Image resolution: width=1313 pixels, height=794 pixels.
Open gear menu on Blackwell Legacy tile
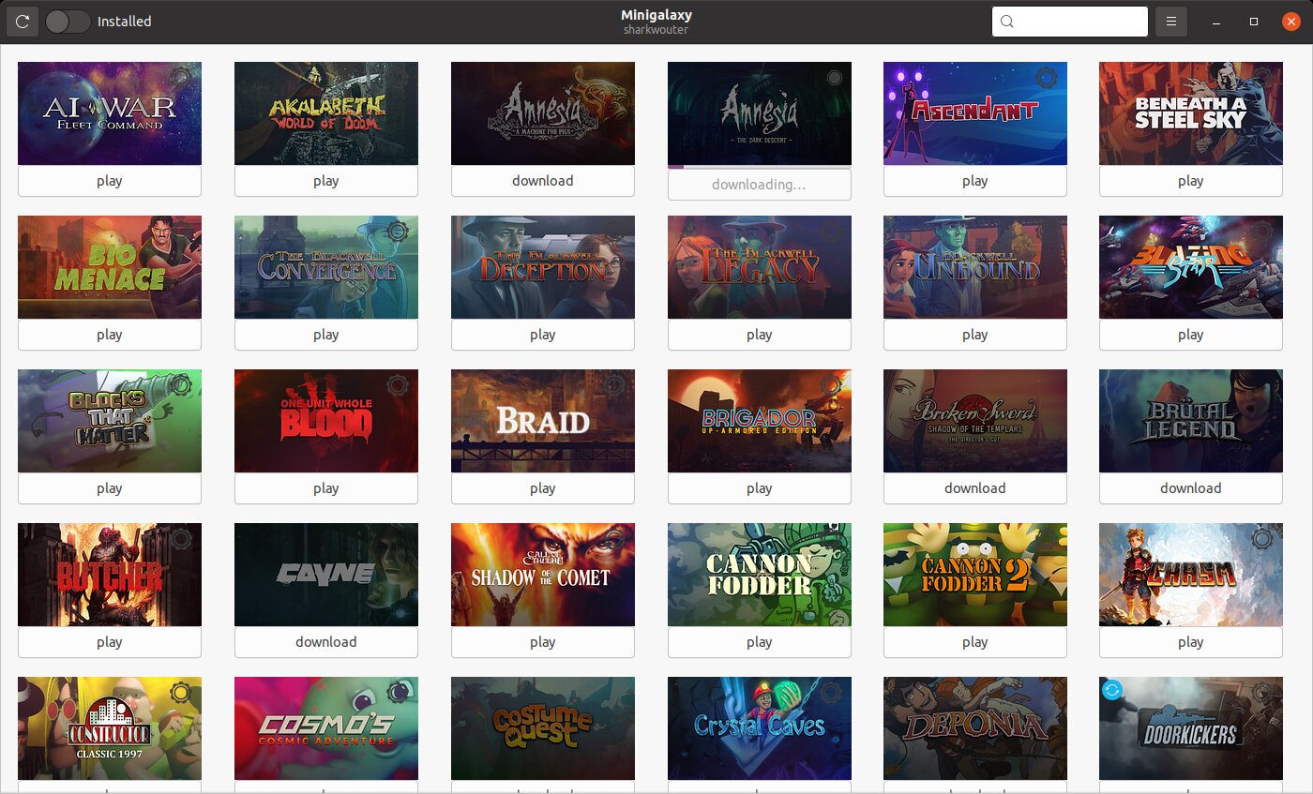tap(831, 232)
